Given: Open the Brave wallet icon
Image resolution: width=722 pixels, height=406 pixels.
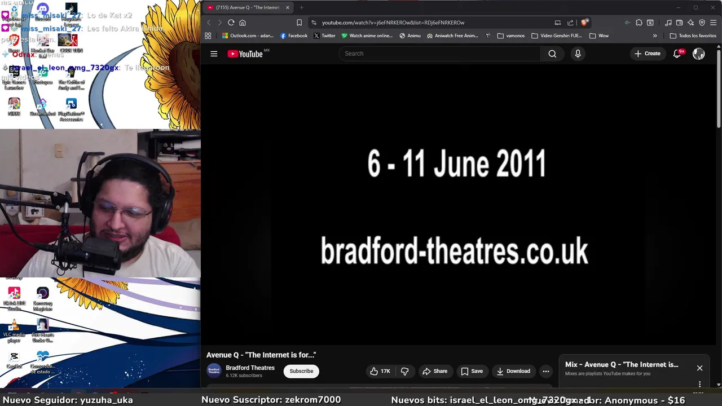Looking at the screenshot, I should 680,23.
